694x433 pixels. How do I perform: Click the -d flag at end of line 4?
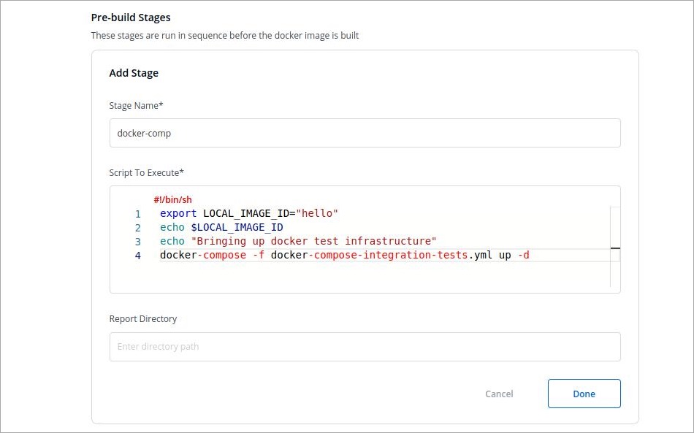pyautogui.click(x=522, y=255)
